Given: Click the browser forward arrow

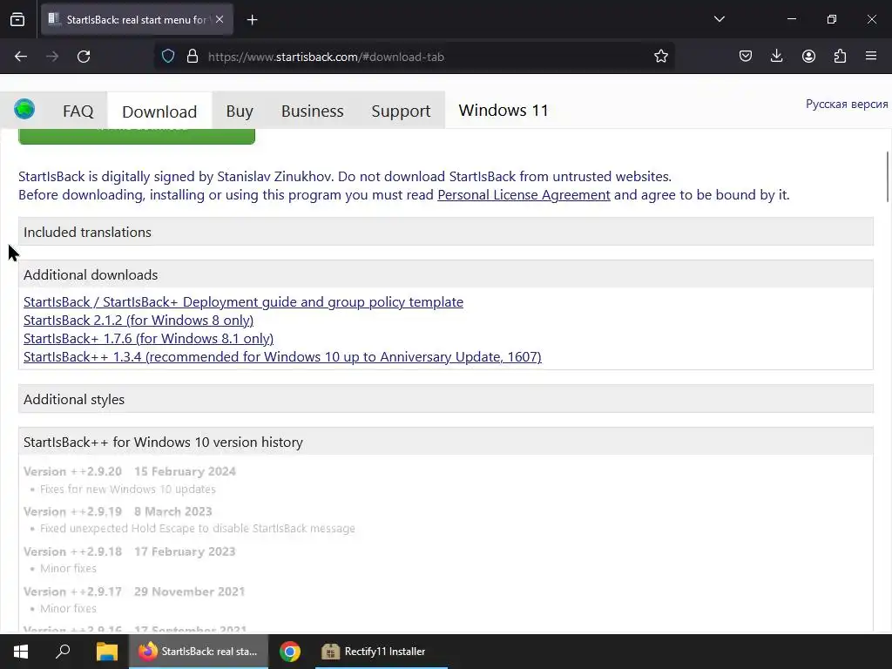Looking at the screenshot, I should pos(52,57).
